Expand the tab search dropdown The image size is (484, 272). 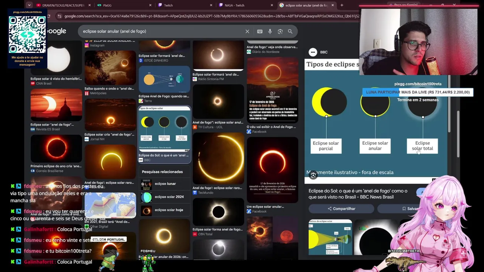pyautogui.click(x=29, y=5)
